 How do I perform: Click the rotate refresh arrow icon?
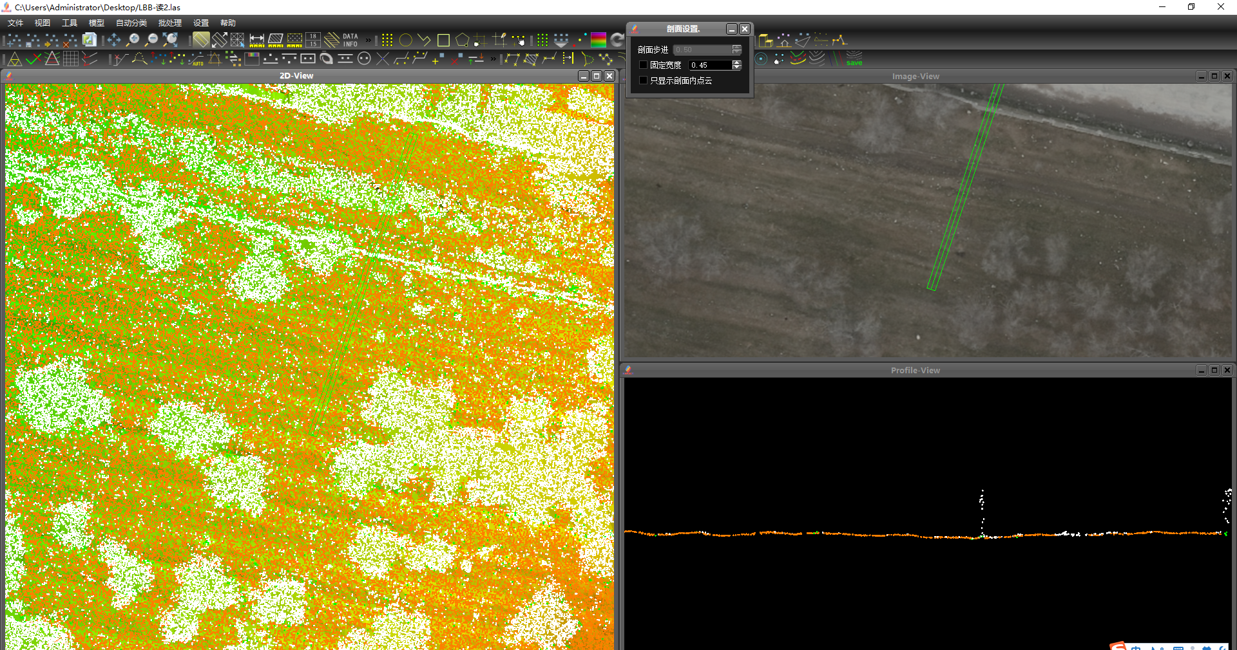[617, 40]
